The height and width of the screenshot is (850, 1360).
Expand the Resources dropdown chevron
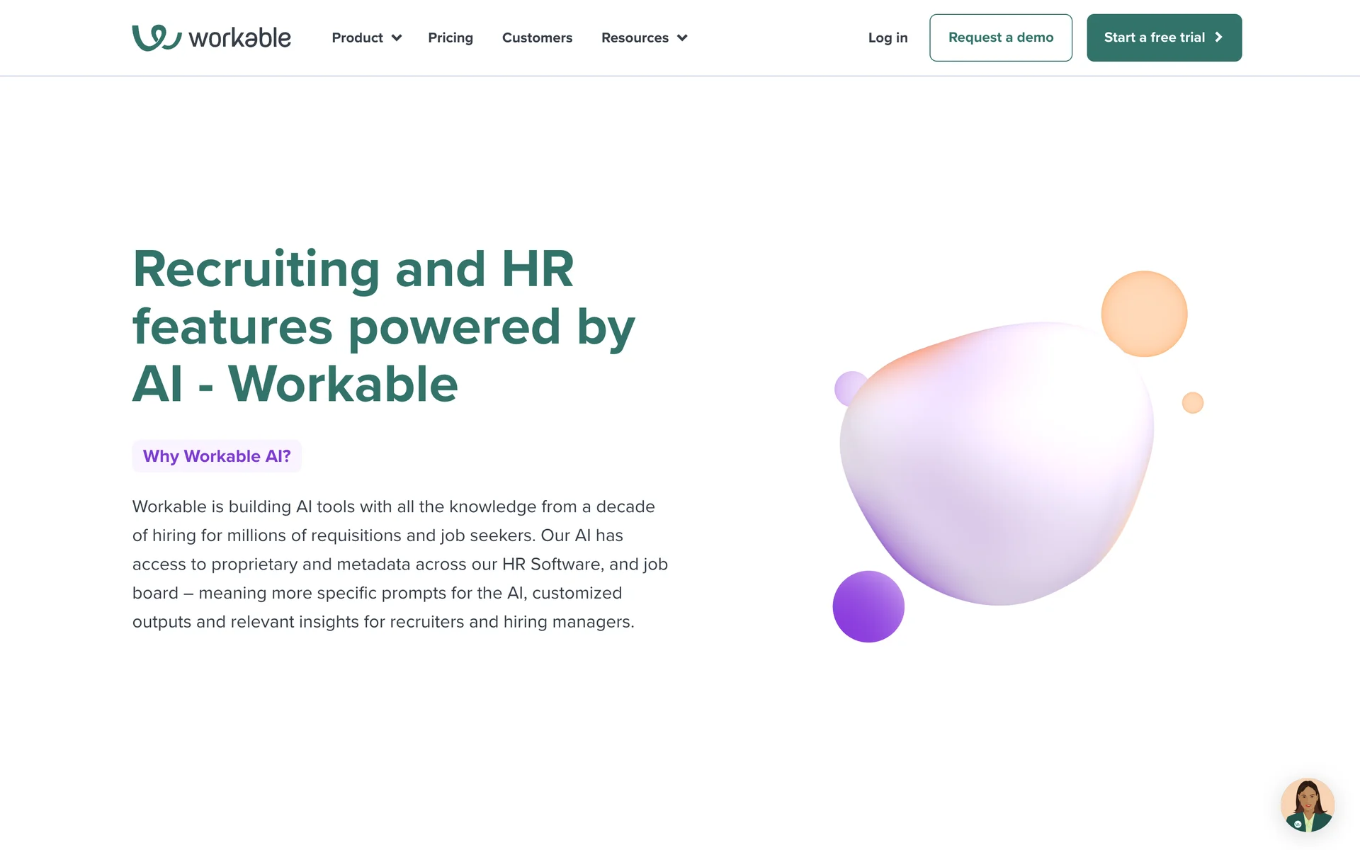pyautogui.click(x=682, y=38)
